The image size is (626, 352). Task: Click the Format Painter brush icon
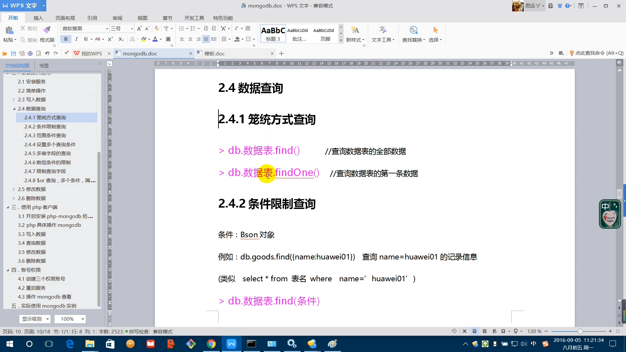tap(47, 30)
